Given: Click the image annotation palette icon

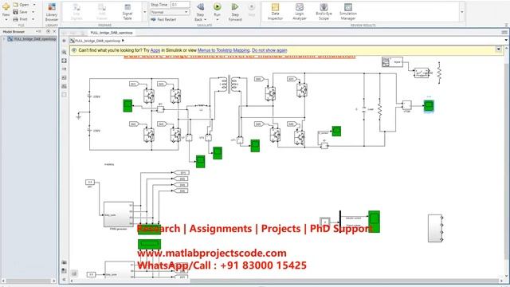Looking at the screenshot, I should [x=64, y=86].
